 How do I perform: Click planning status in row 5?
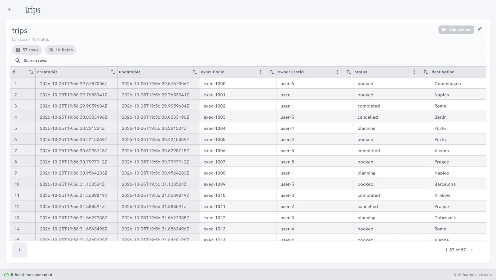point(391,128)
